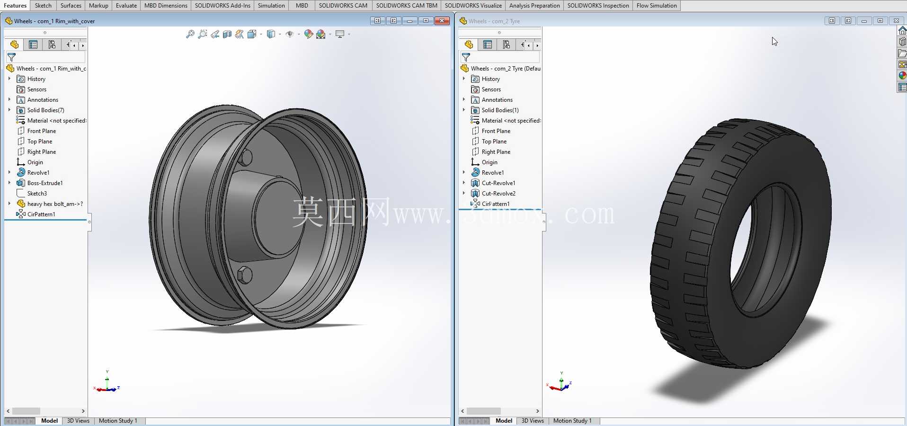Switch to SOLIDWORKS CAM tab
The height and width of the screenshot is (426, 907).
coord(343,6)
